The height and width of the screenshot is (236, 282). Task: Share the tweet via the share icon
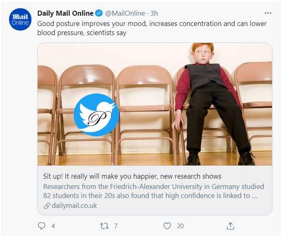coord(231,226)
